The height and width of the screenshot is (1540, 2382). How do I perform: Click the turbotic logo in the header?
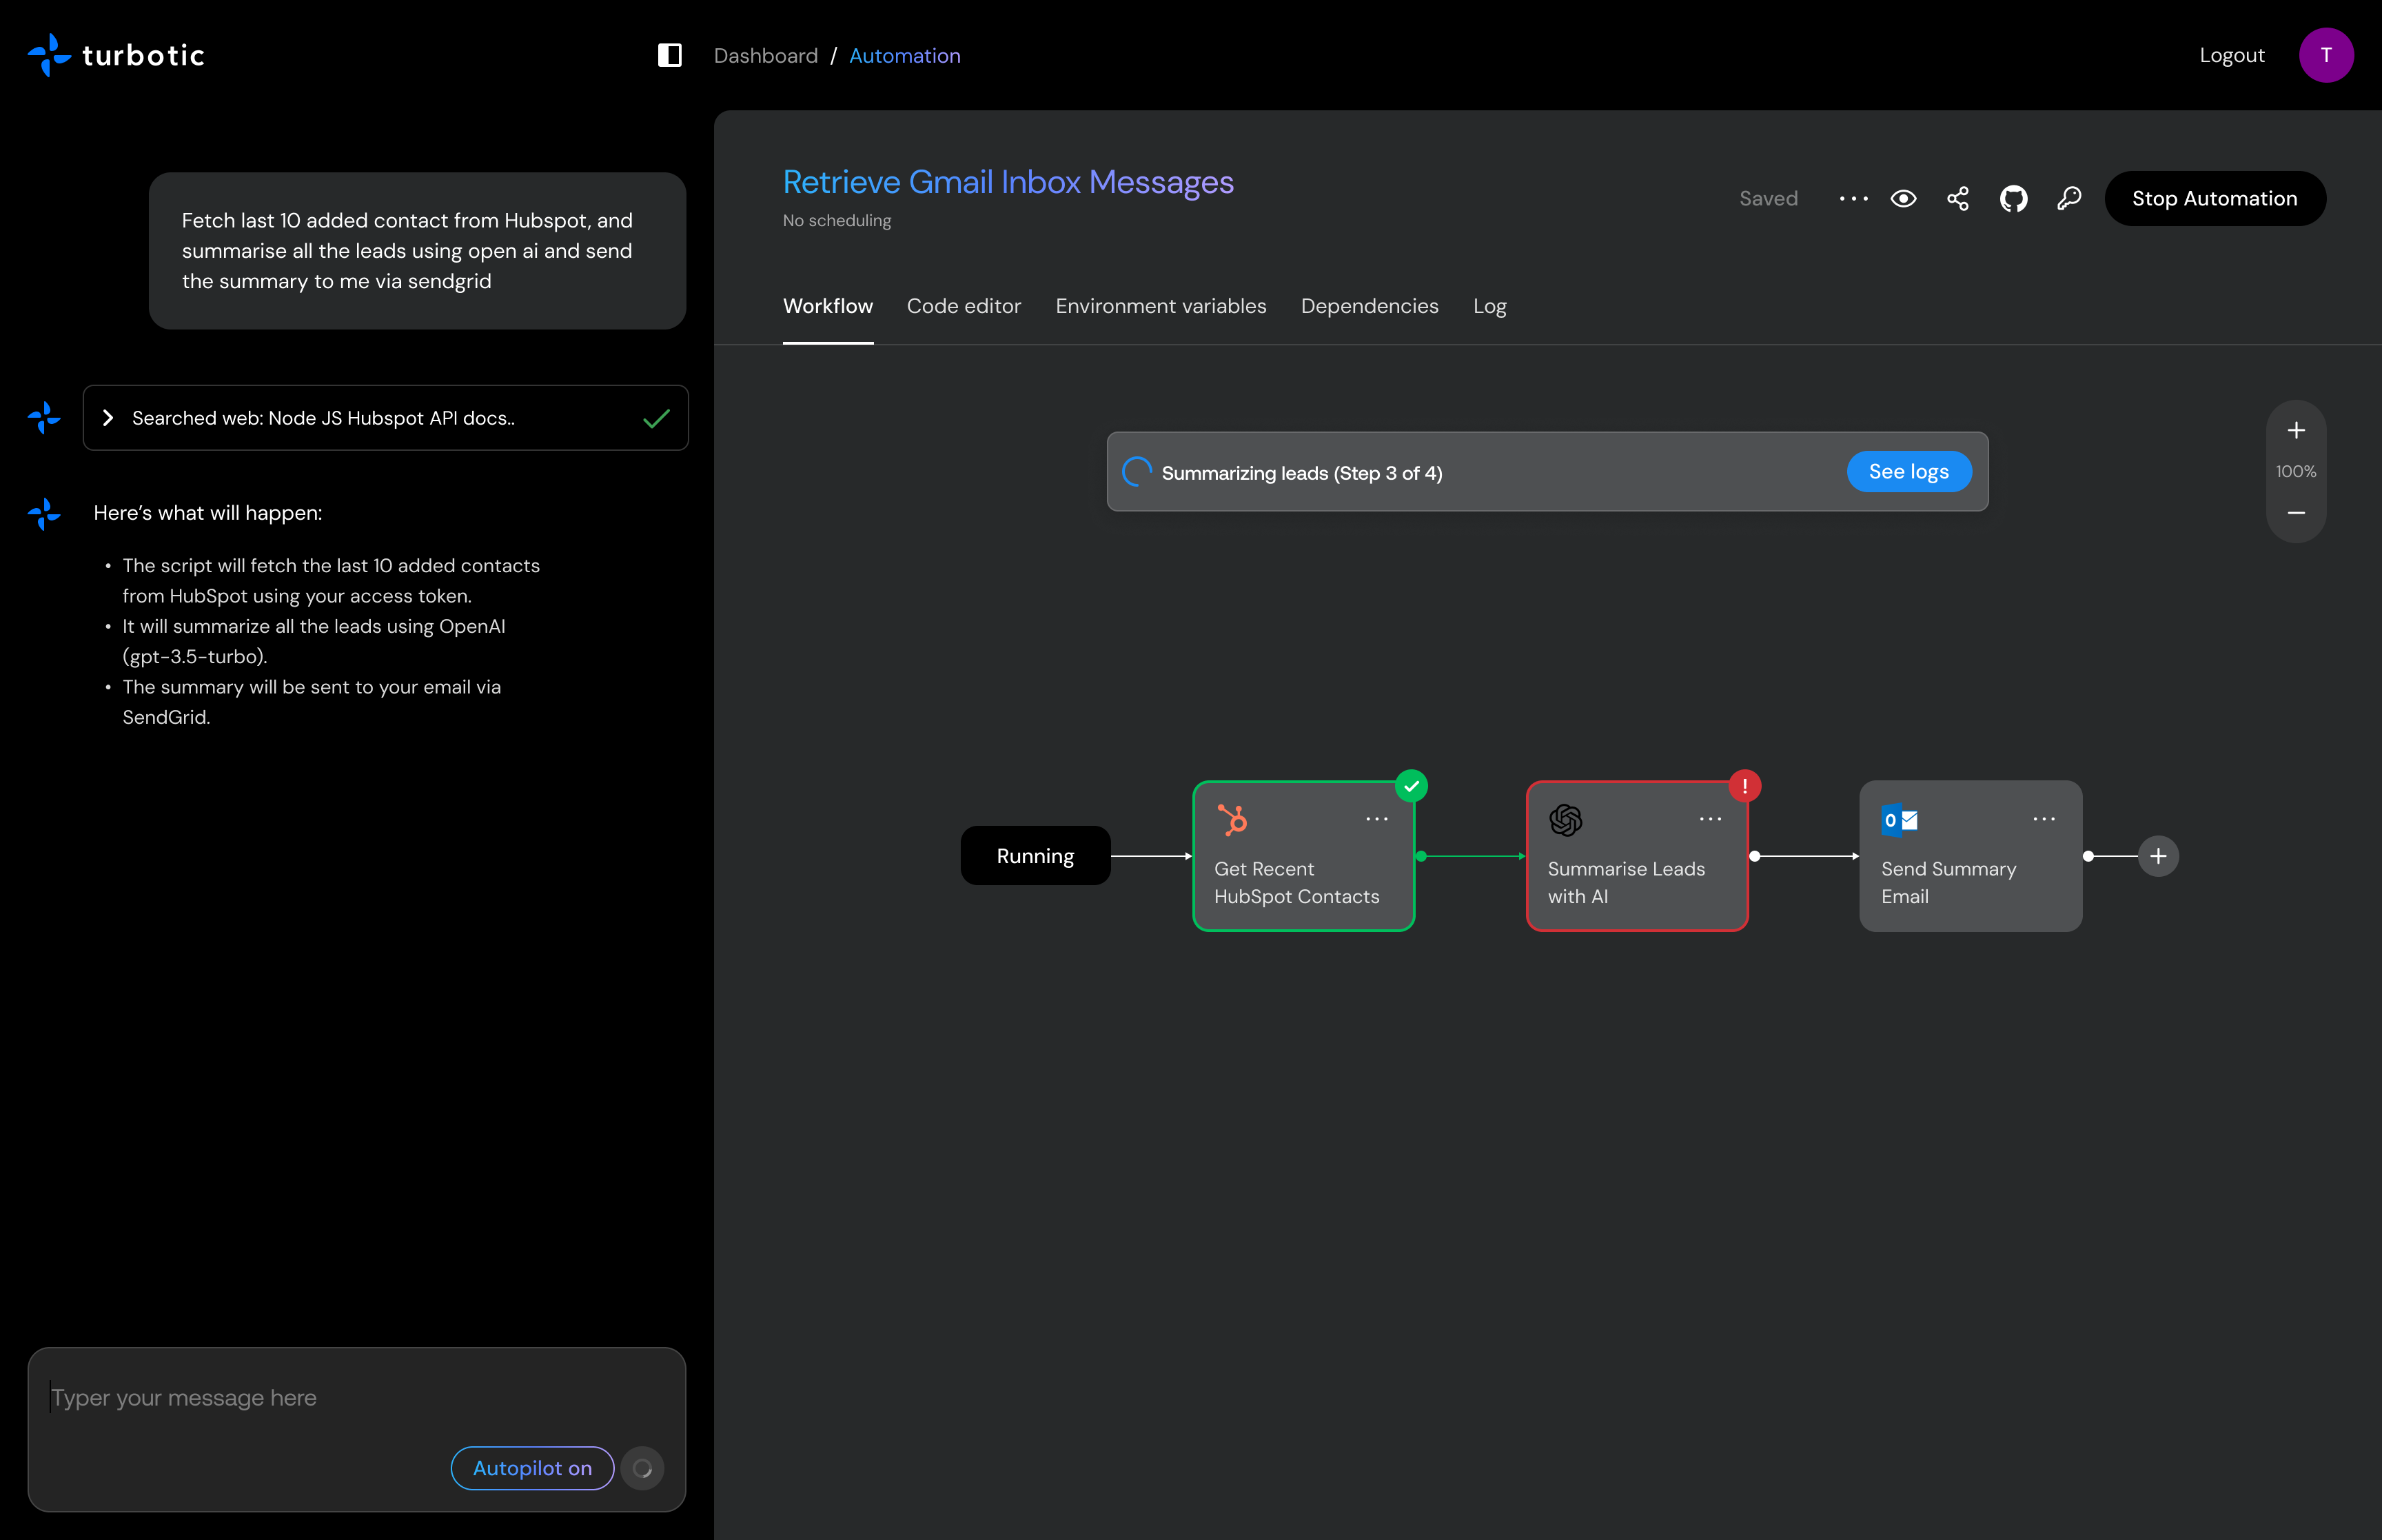115,55
